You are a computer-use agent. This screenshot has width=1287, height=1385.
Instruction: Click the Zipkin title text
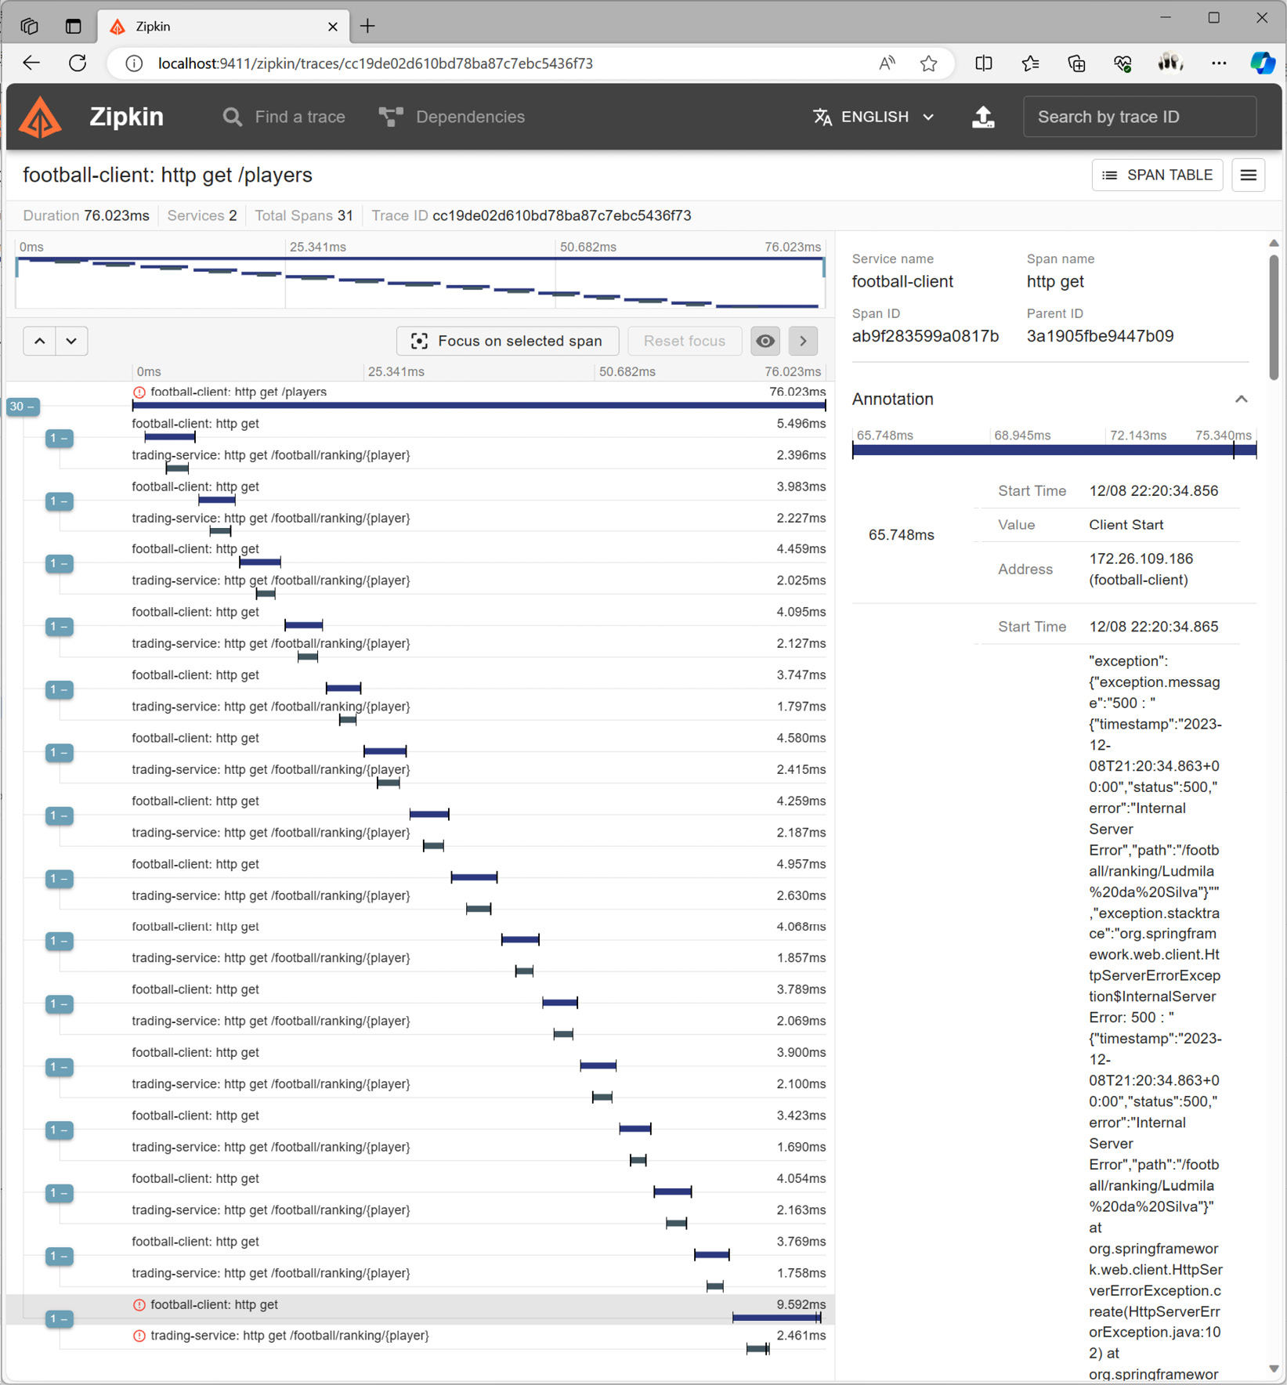click(x=126, y=117)
